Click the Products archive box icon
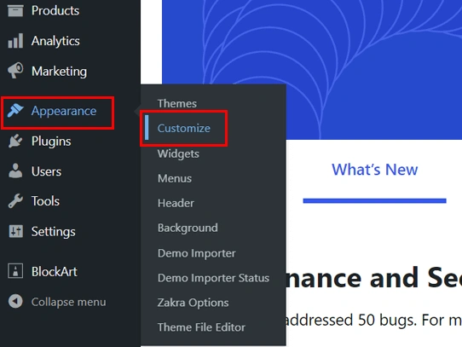 tap(15, 10)
